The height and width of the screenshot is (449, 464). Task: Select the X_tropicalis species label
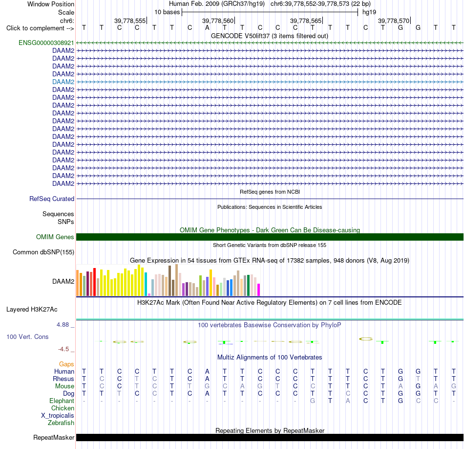(58, 416)
